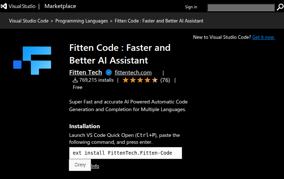The height and width of the screenshot is (179, 284).
Task: Click the verified publisher badge icon
Action: tap(109, 72)
